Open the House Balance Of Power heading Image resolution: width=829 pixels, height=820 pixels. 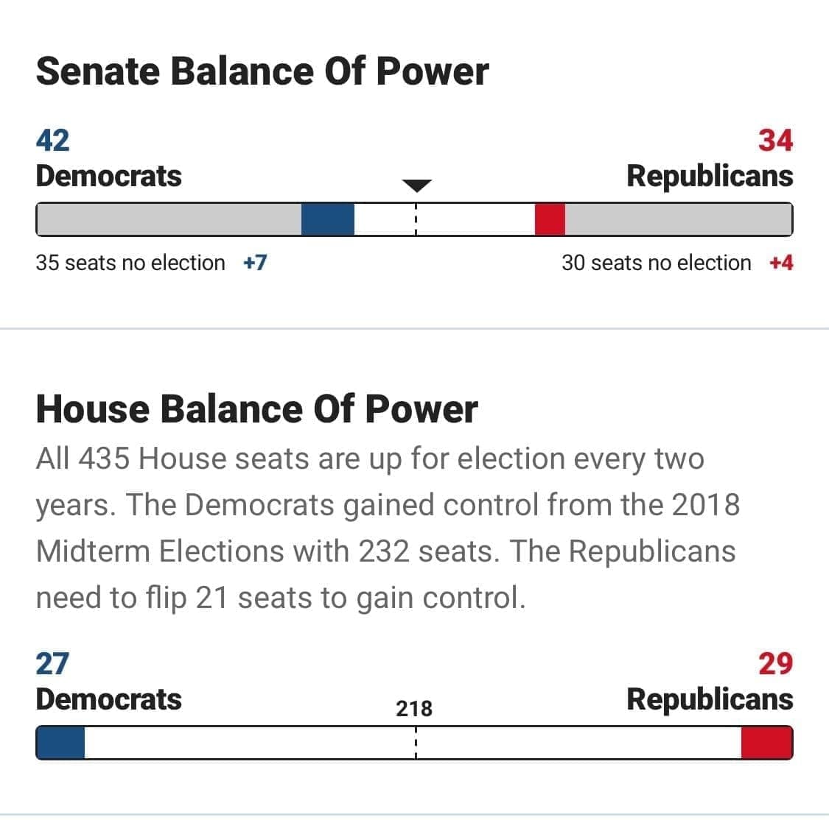tap(256, 409)
